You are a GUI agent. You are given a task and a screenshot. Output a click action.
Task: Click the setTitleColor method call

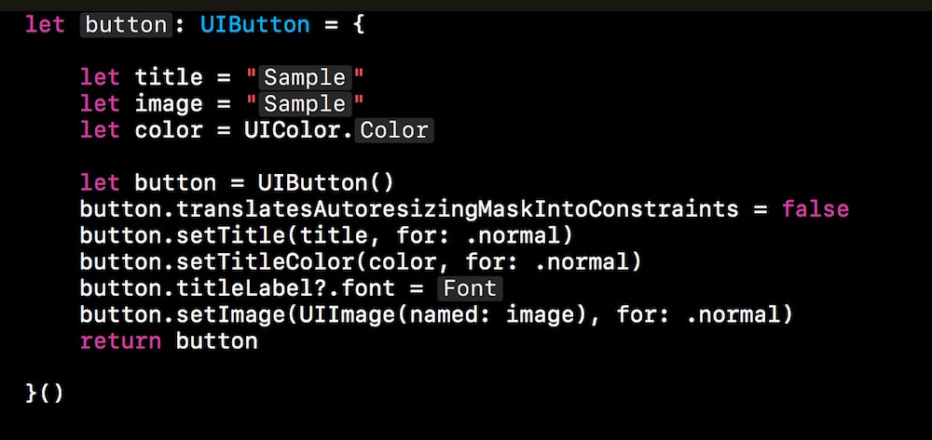(x=266, y=262)
